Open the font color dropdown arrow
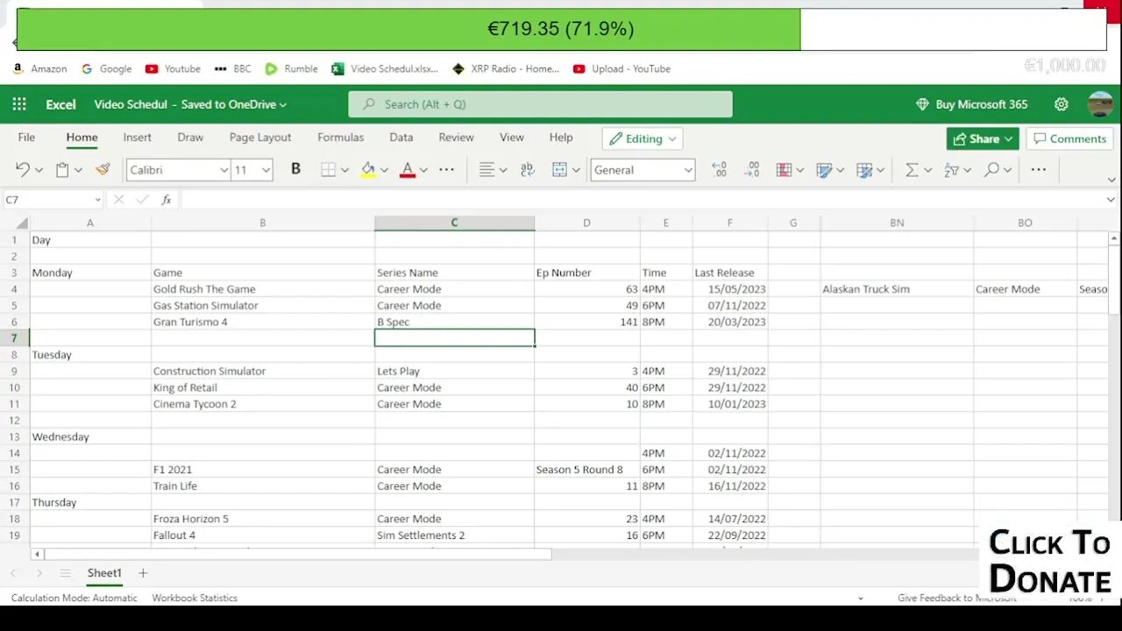 coord(423,170)
